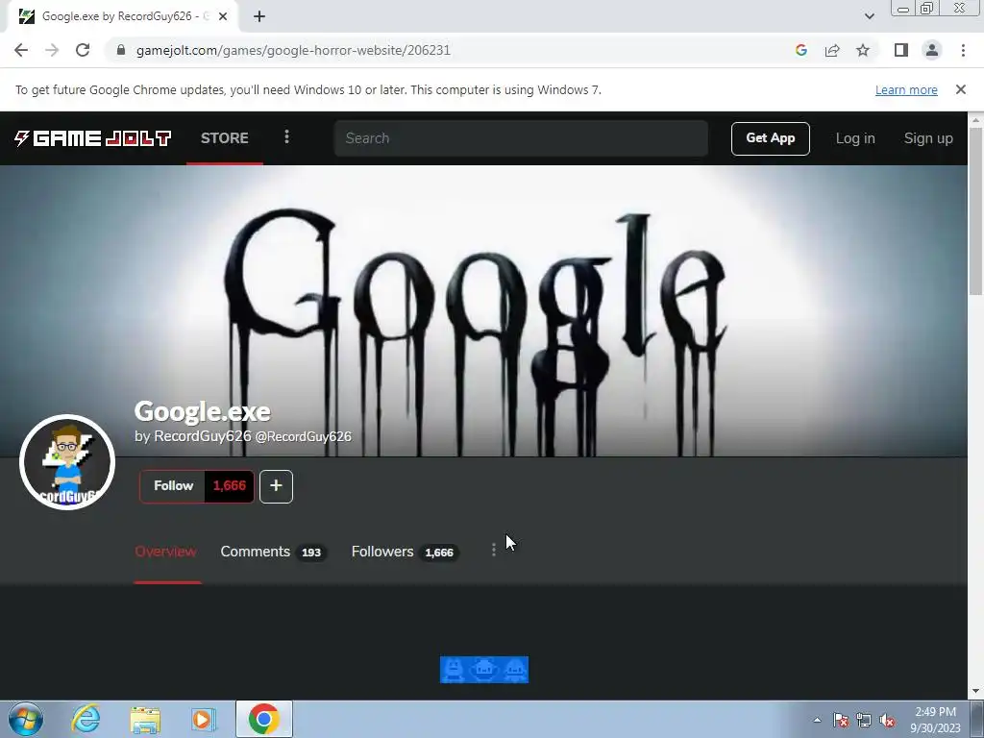
Task: Click the Game Jolt logo
Action: pyautogui.click(x=92, y=138)
